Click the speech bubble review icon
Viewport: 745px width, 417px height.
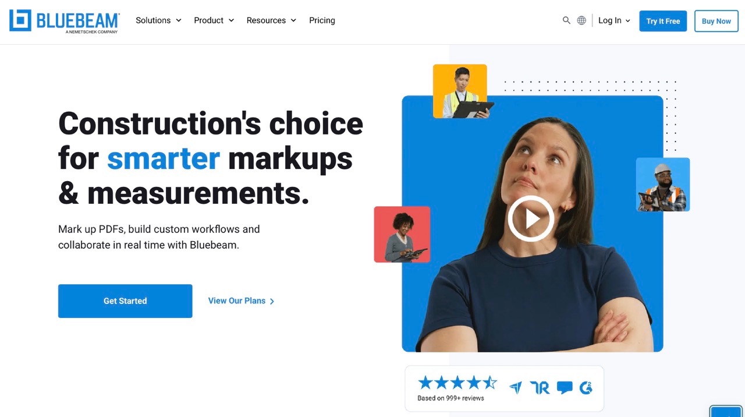click(565, 388)
